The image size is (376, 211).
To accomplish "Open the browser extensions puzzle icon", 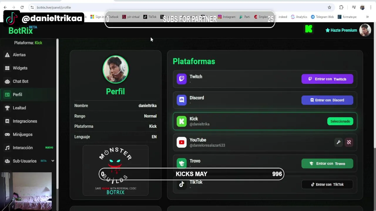I will [x=341, y=7].
